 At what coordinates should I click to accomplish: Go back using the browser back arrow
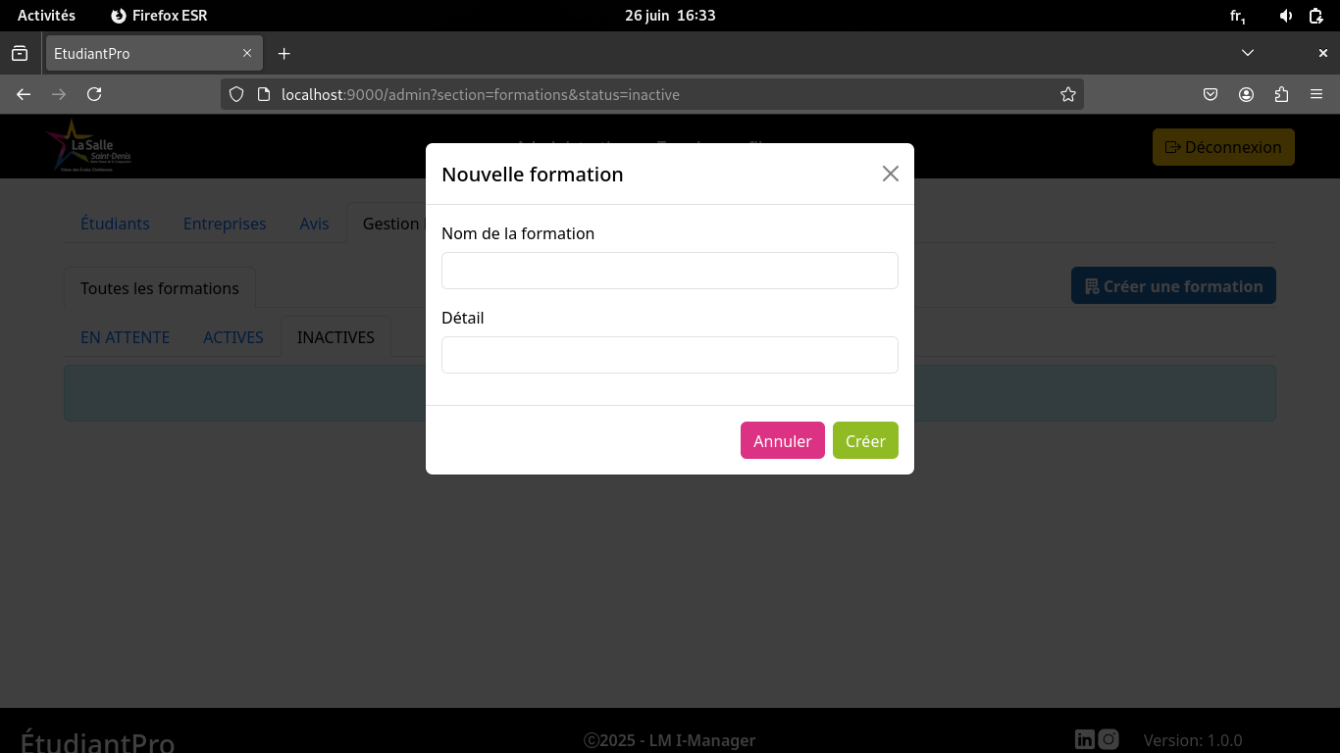click(24, 94)
